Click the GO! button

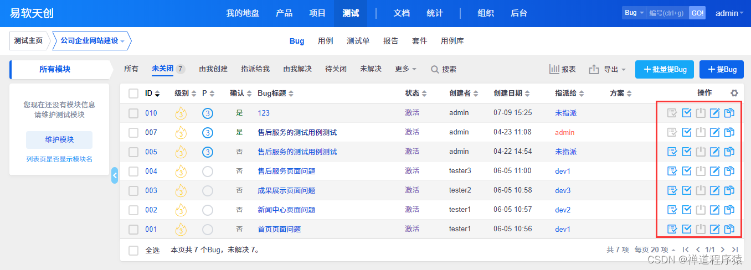click(697, 13)
